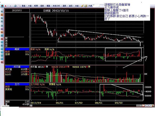Viewport: 155px width, 116px height.
Task: Click the 2012/04 date axis label
Action: tap(36, 103)
